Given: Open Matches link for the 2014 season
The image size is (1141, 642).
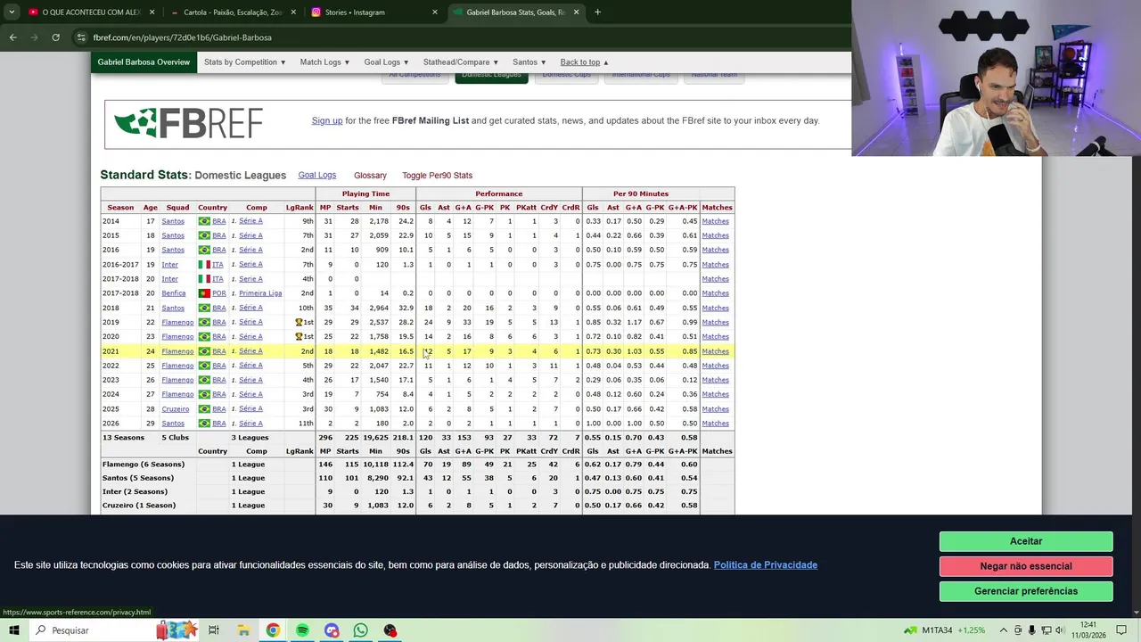Looking at the screenshot, I should (x=715, y=221).
